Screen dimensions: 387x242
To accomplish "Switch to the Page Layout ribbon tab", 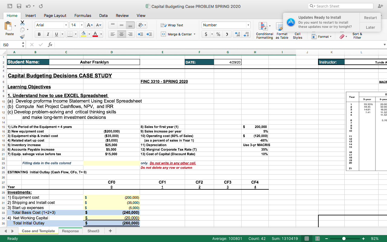I will tap(55, 15).
